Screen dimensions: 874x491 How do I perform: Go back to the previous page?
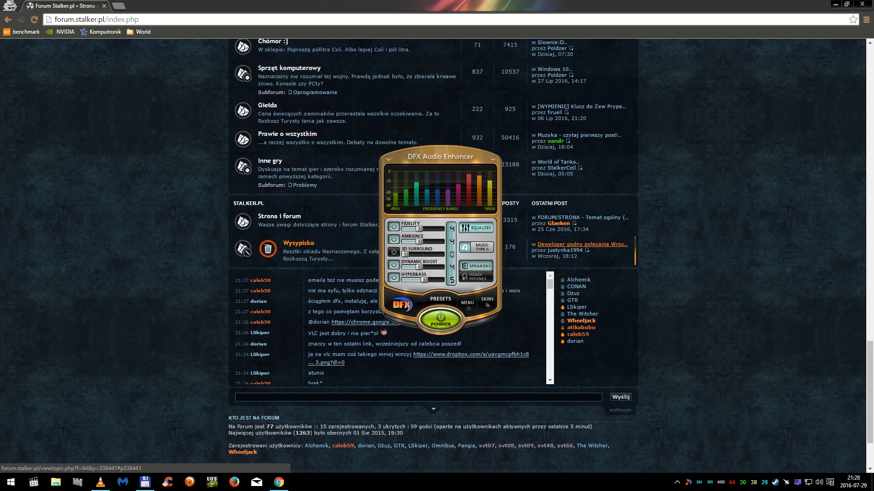(8, 20)
